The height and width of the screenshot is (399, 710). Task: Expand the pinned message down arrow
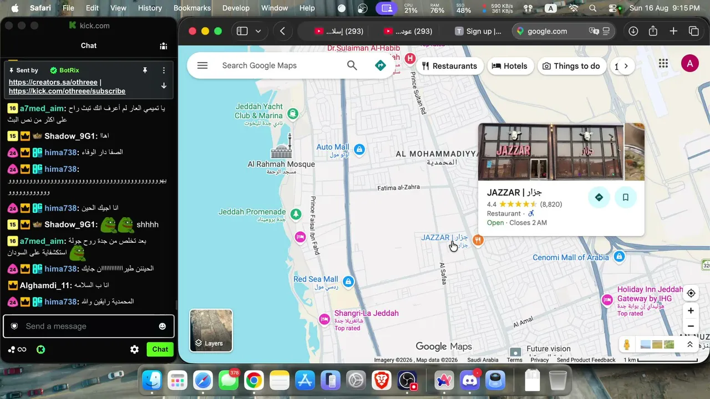[x=164, y=86]
